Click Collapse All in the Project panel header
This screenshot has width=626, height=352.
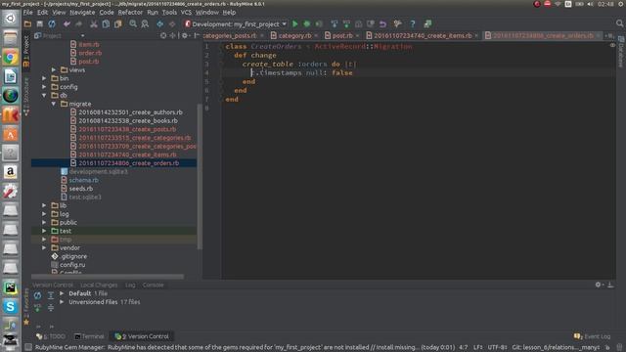[x=173, y=36]
